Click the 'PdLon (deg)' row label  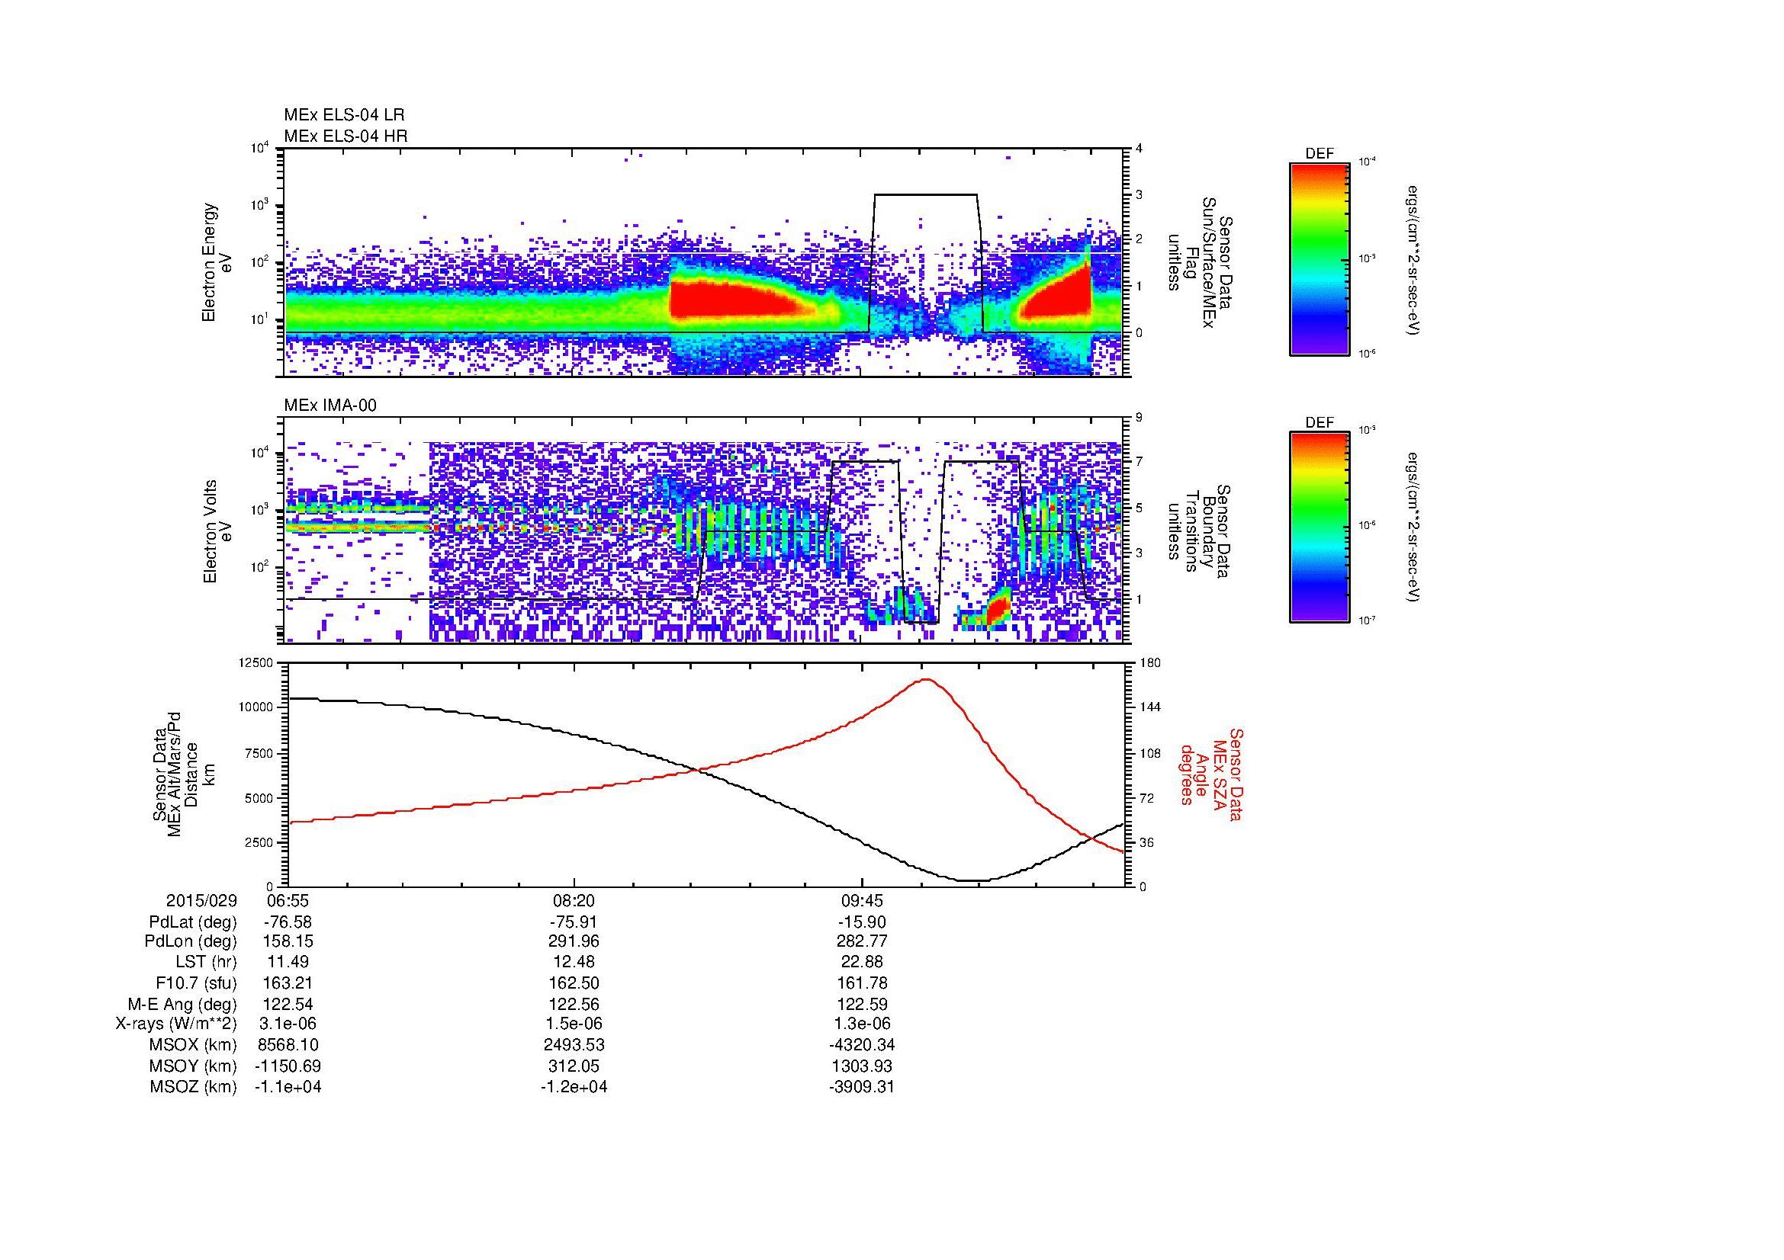click(x=191, y=941)
